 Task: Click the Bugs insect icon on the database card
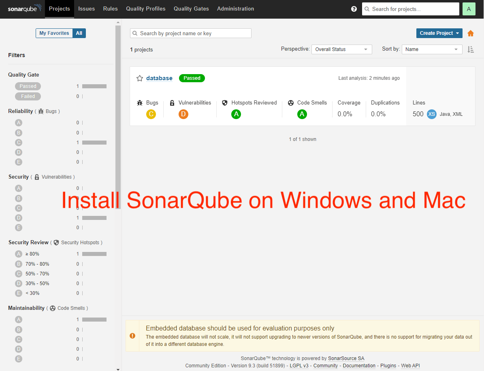pyautogui.click(x=140, y=102)
